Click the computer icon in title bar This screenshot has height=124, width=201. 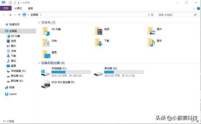[3, 3]
